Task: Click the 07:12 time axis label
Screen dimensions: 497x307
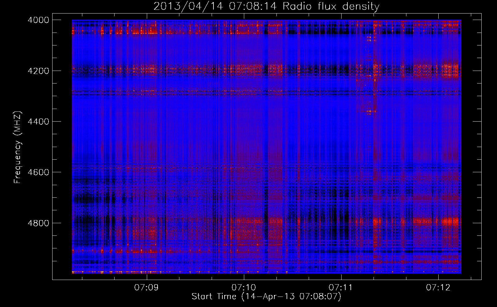Action: [x=438, y=287]
